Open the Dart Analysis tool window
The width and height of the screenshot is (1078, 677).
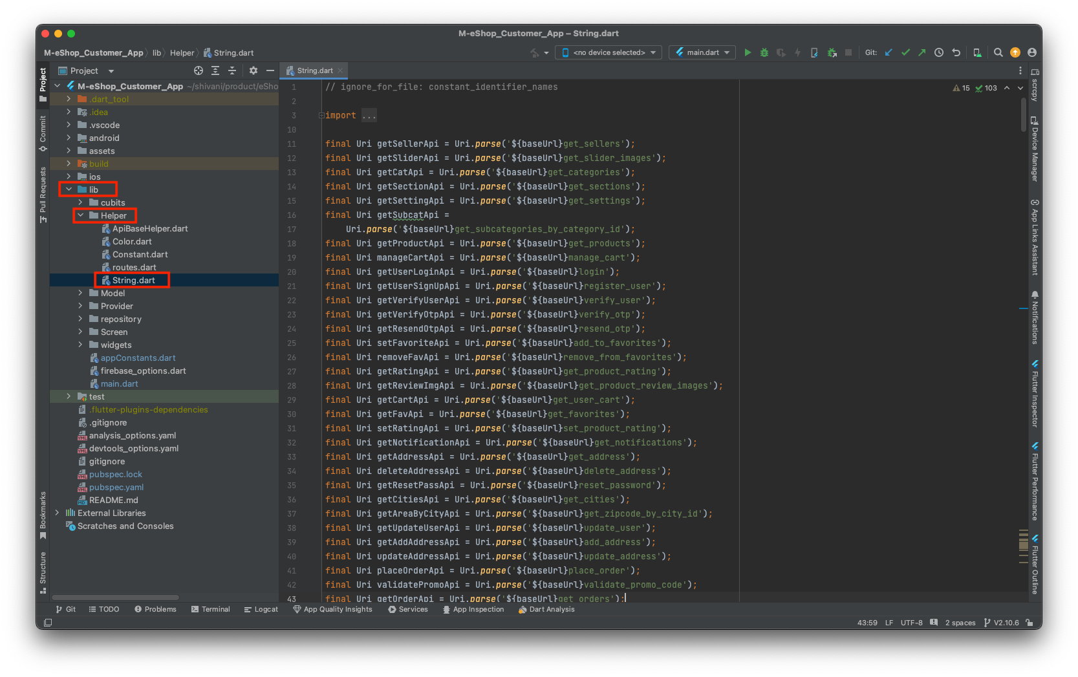546,609
